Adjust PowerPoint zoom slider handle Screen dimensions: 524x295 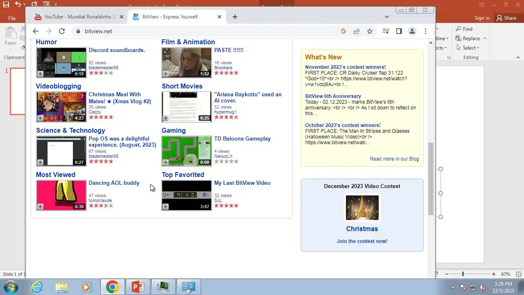[463, 274]
